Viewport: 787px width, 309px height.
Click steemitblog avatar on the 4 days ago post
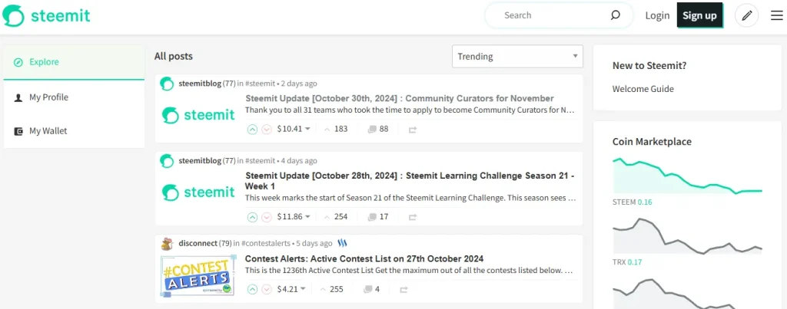[x=167, y=161]
